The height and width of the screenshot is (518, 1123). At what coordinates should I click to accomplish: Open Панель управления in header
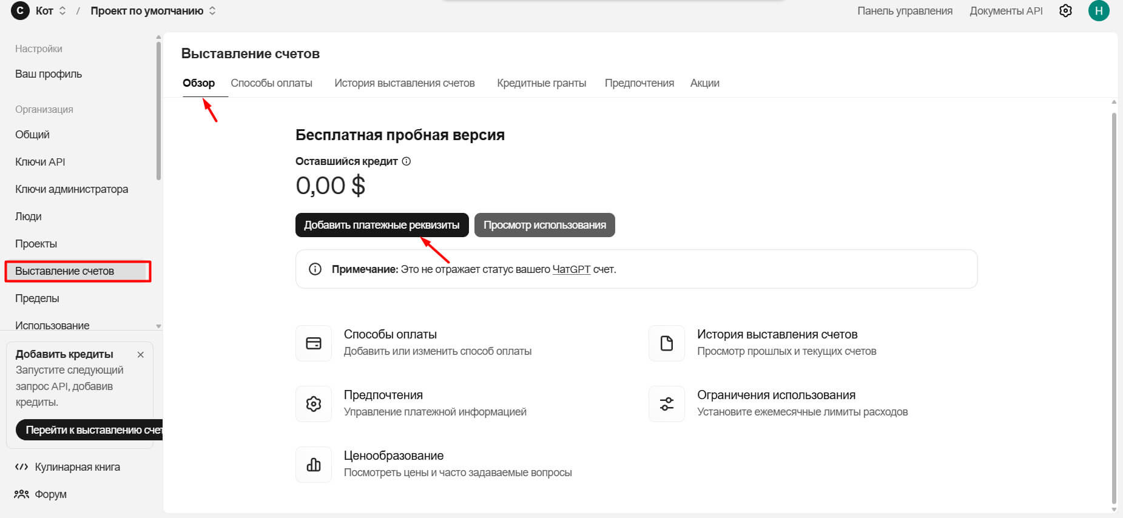[905, 11]
